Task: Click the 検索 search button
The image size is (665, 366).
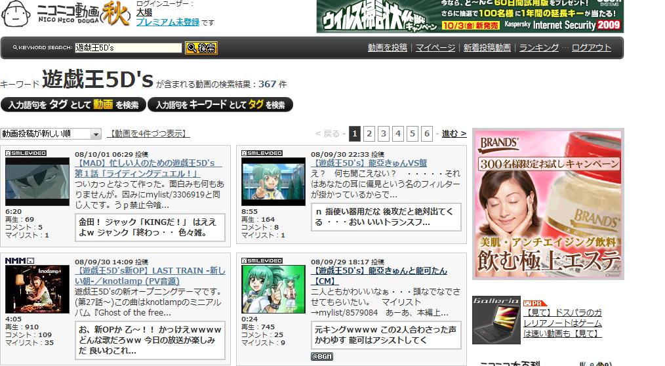Action: pos(201,48)
